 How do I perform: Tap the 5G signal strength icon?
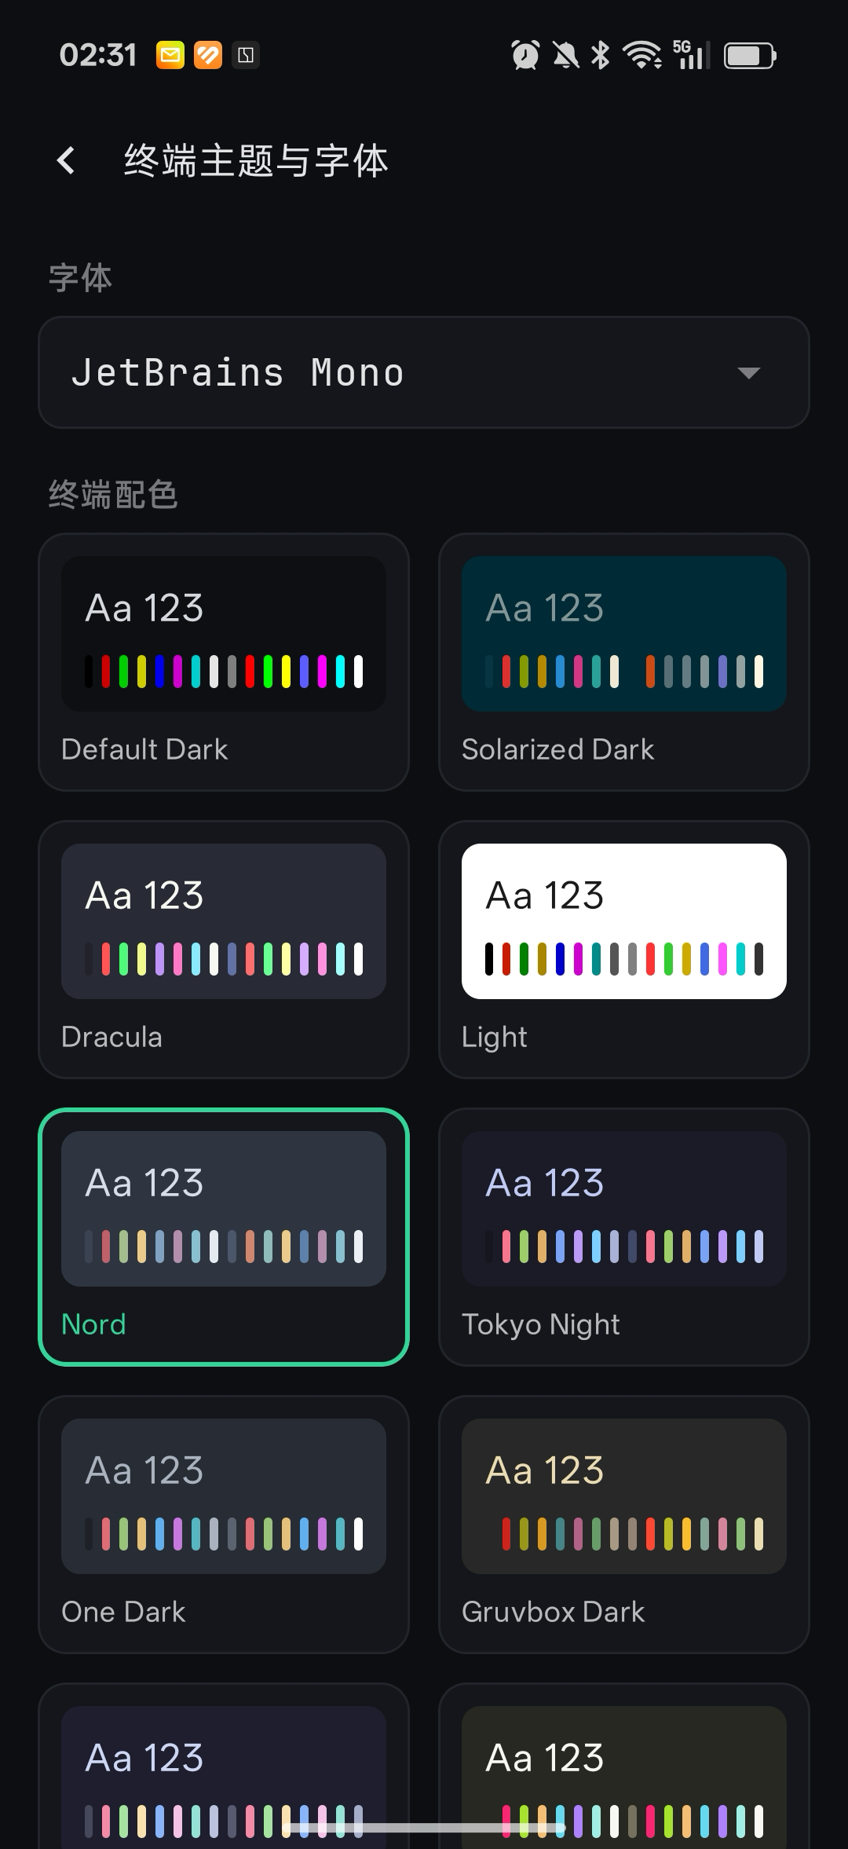pos(691,55)
